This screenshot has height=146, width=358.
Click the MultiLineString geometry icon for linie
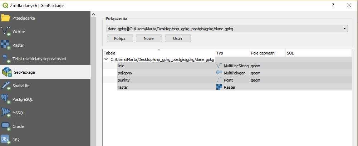click(219, 66)
